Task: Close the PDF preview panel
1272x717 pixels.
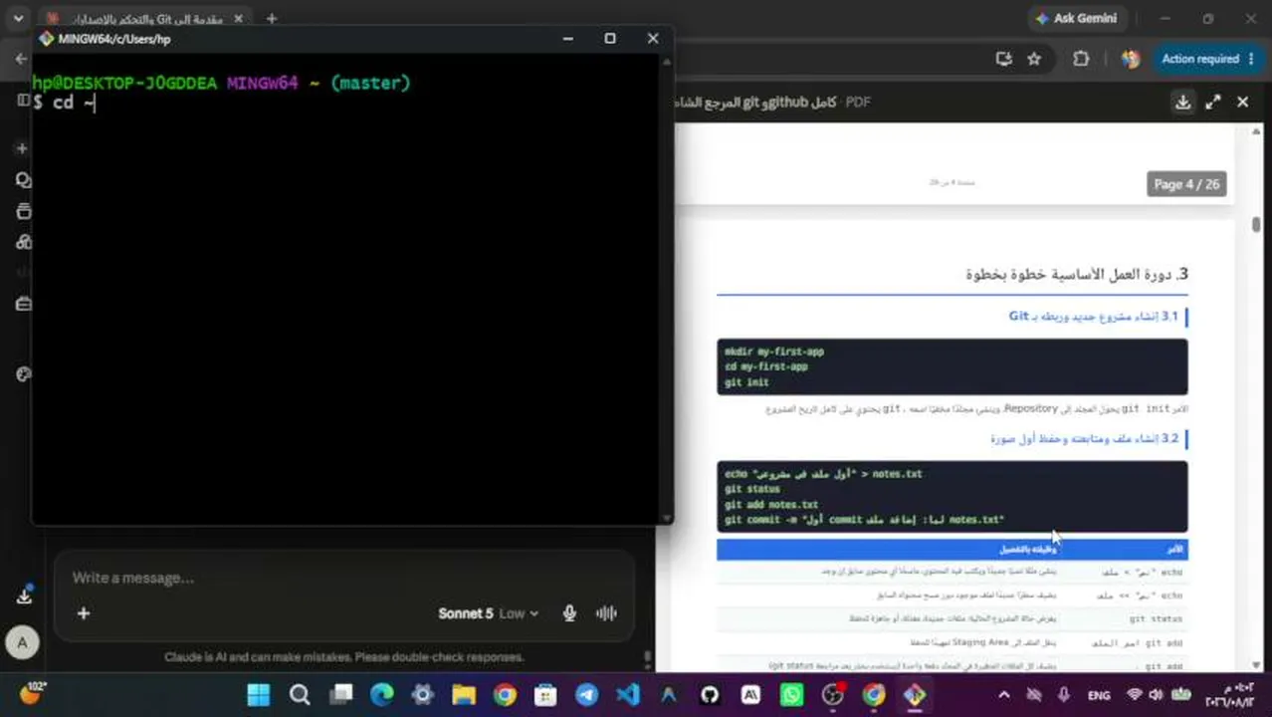Action: click(1242, 102)
